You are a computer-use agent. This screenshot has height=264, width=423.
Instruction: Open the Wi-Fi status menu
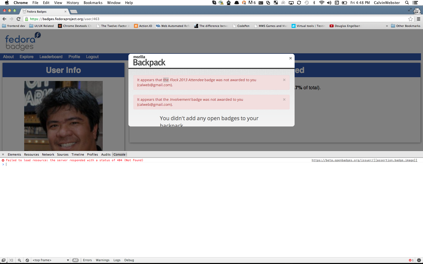322,3
